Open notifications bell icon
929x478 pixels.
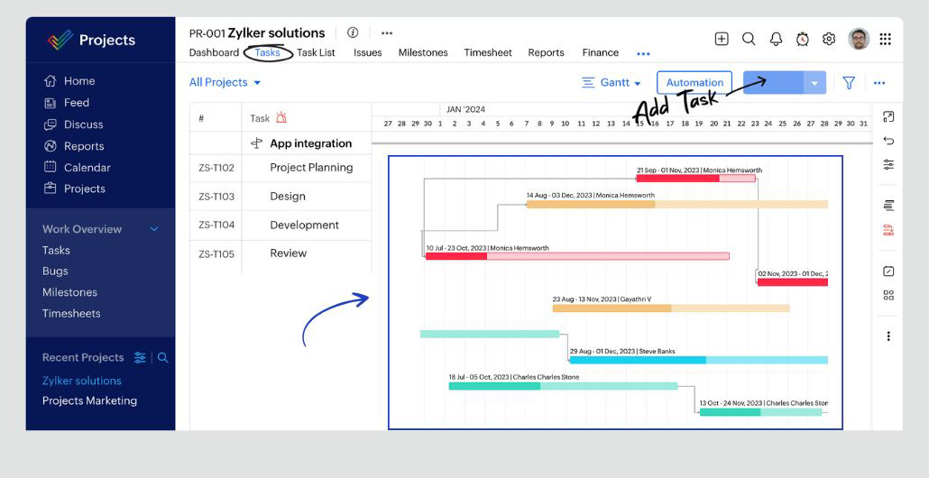tap(776, 39)
